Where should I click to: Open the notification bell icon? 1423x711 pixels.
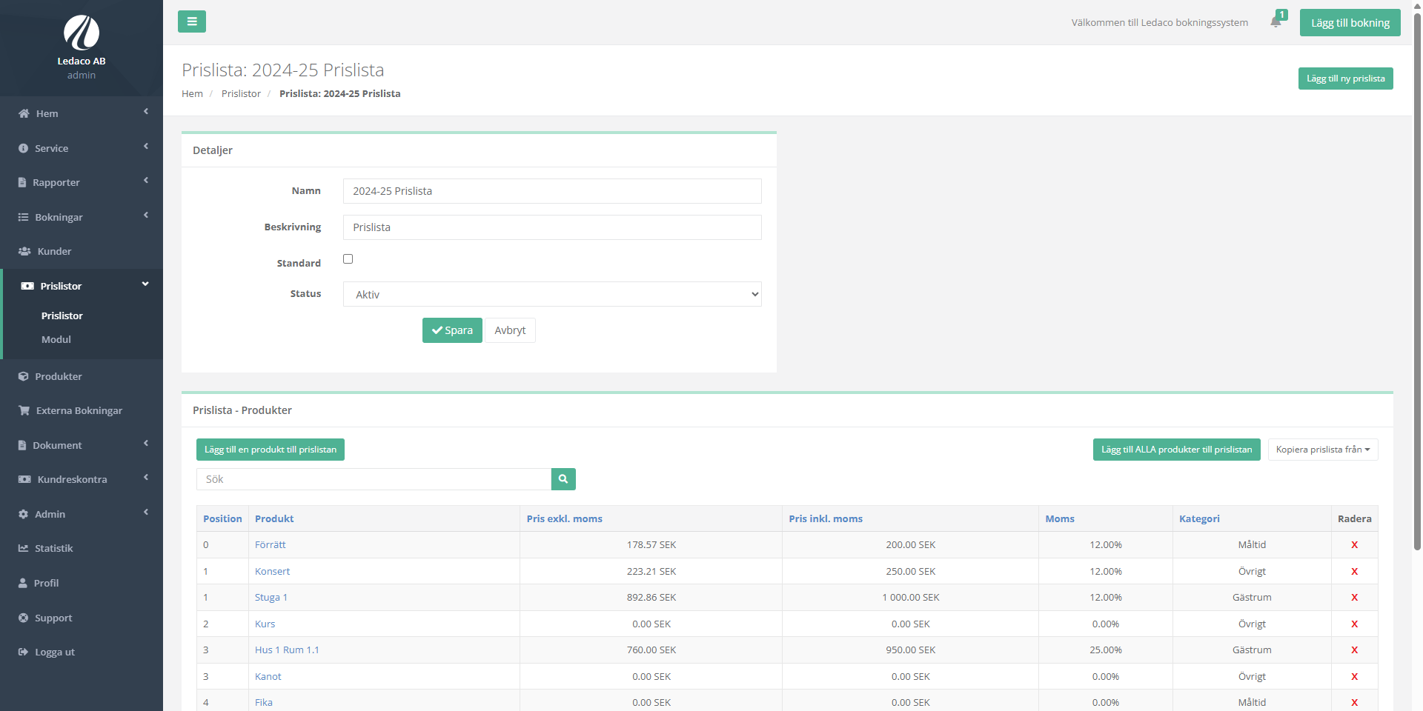pos(1276,22)
